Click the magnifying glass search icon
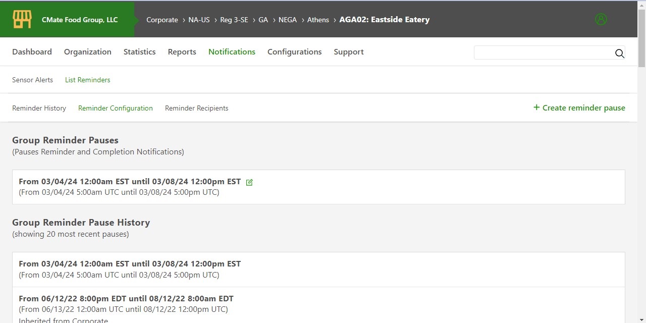 (619, 53)
